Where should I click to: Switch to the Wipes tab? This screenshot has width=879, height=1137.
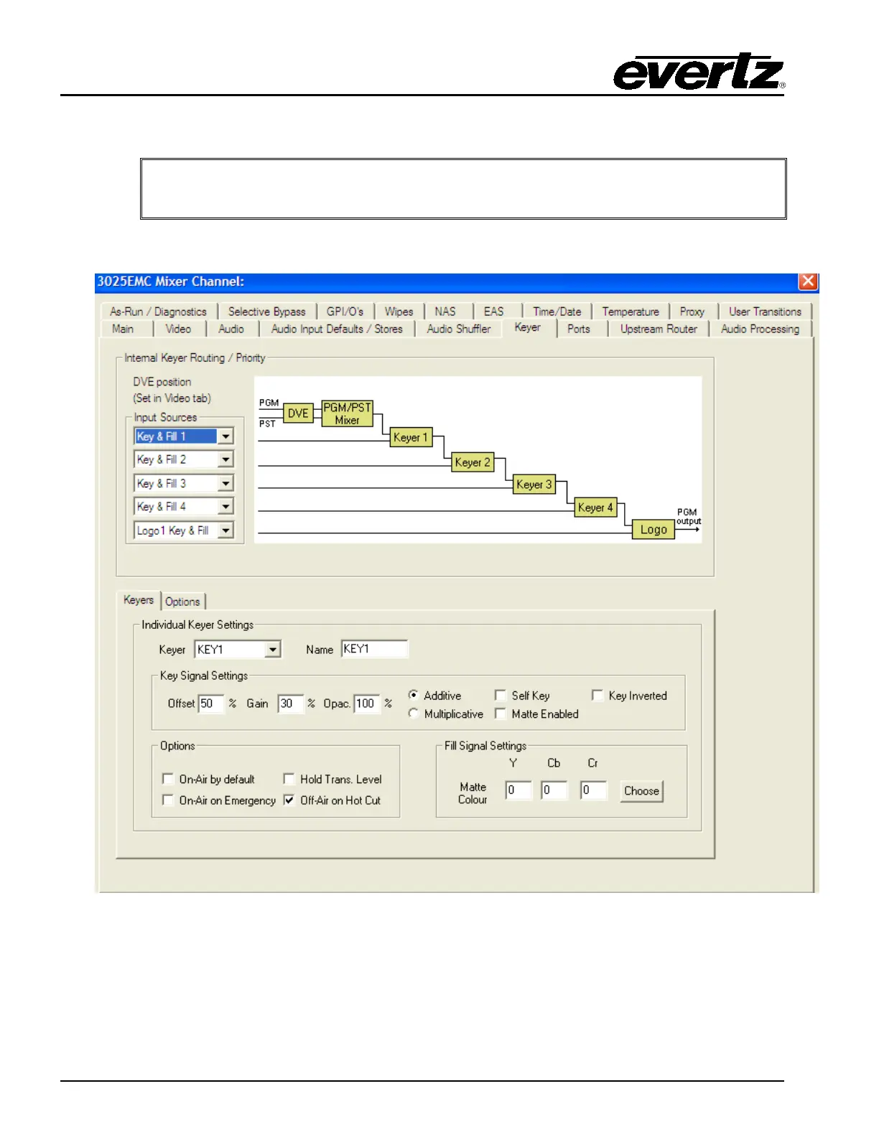pos(399,312)
